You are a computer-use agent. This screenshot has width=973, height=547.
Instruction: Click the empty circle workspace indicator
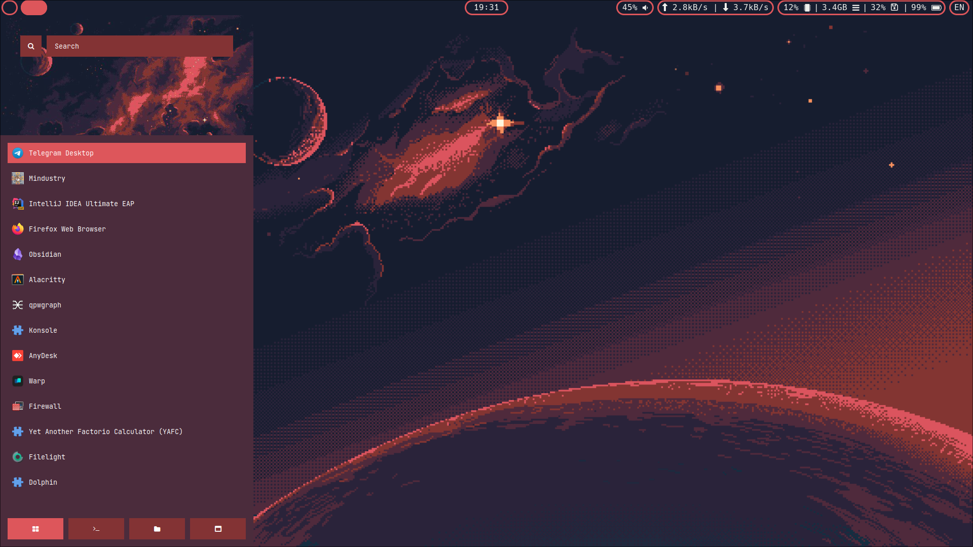(x=10, y=8)
